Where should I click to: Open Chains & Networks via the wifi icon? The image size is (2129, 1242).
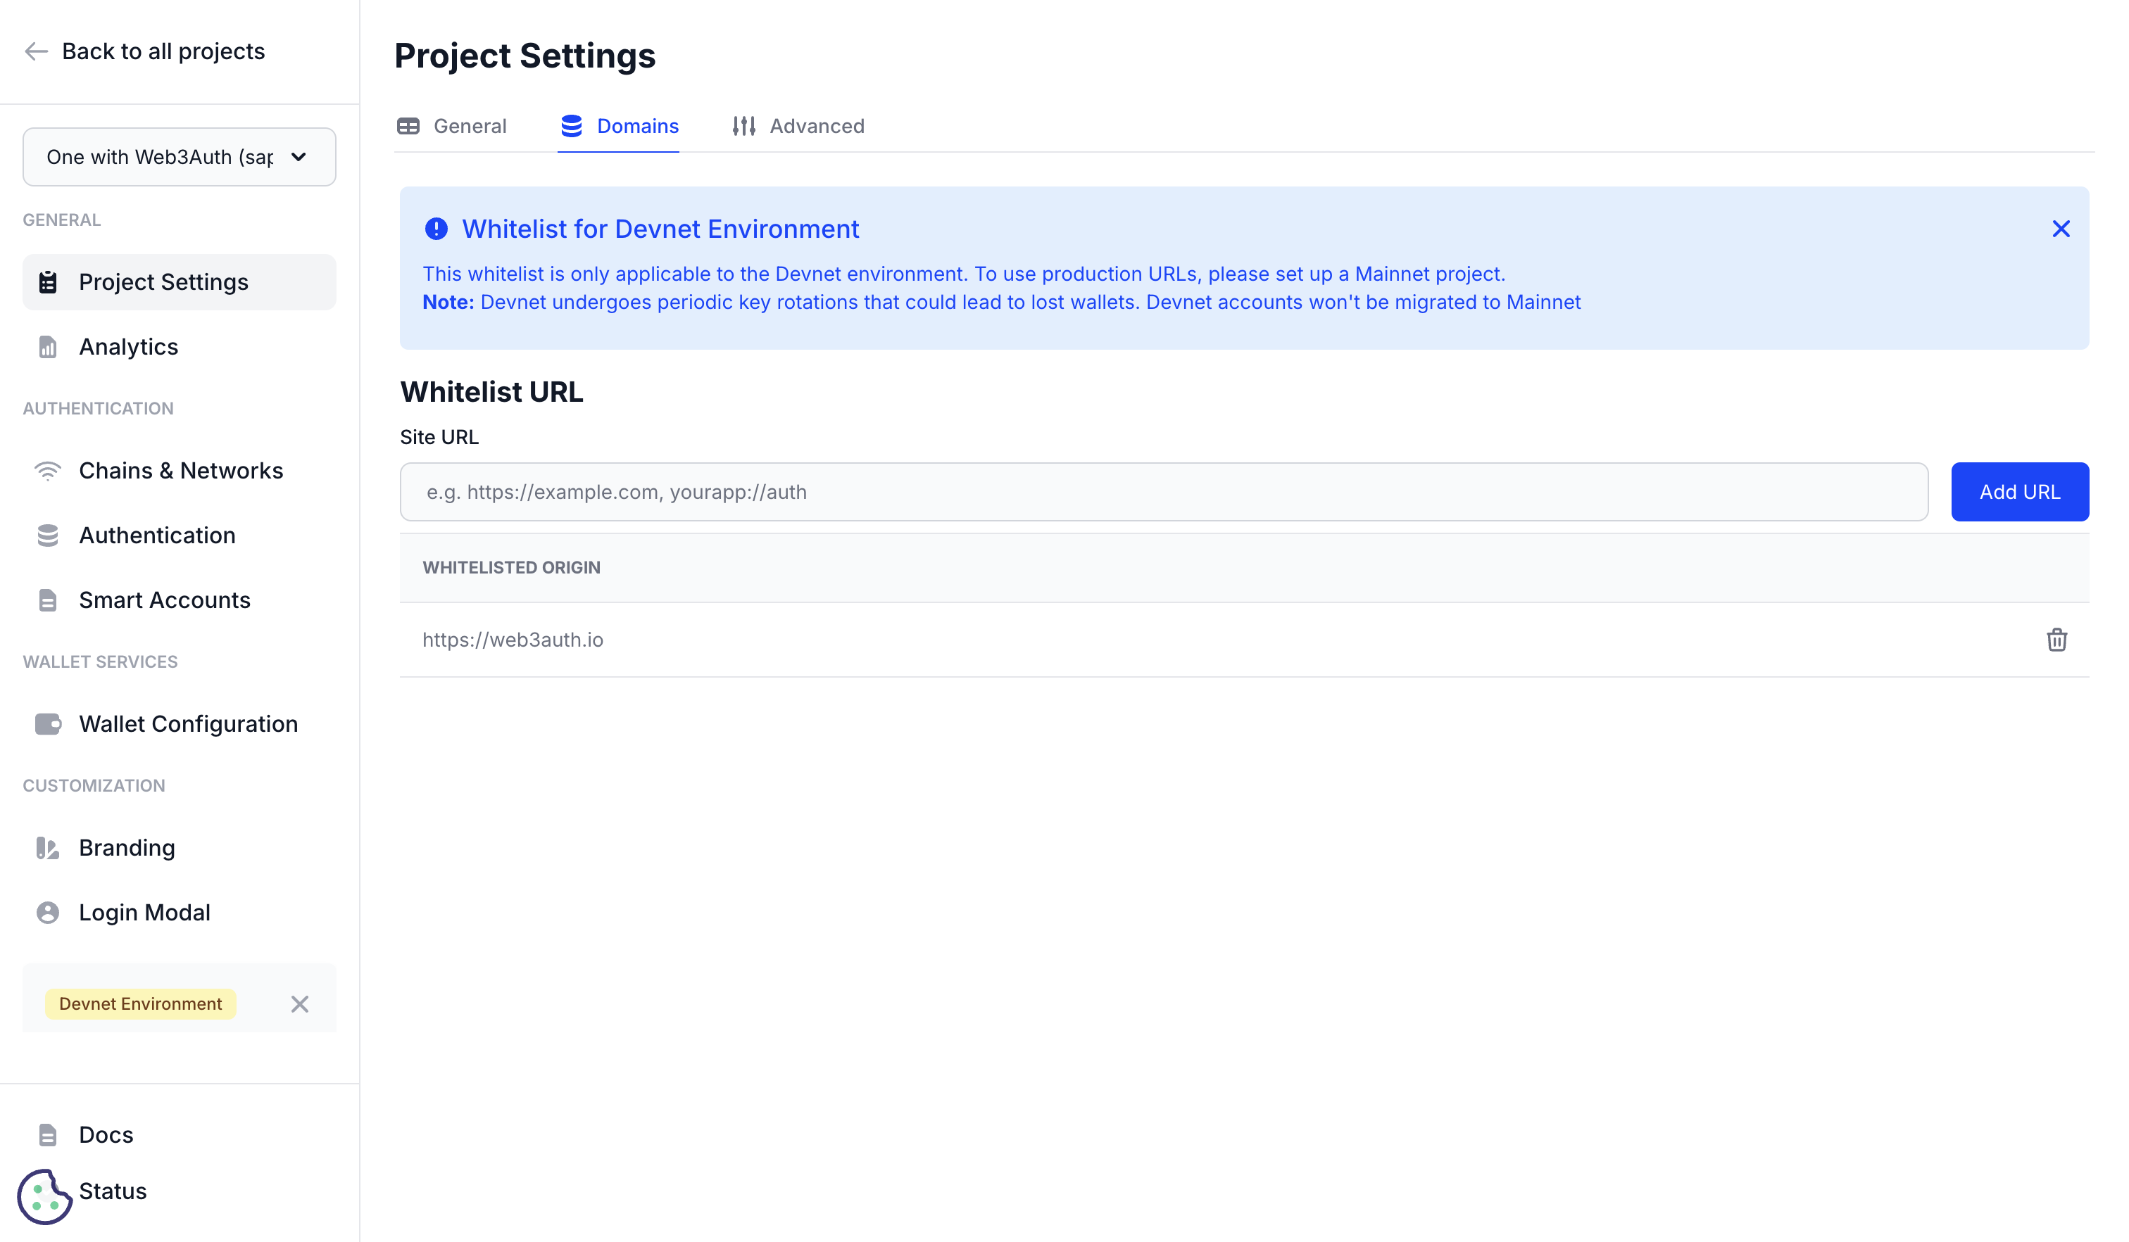(47, 470)
